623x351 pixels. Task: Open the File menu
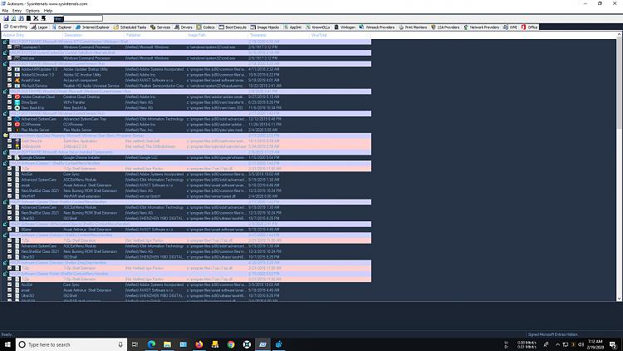pyautogui.click(x=5, y=11)
